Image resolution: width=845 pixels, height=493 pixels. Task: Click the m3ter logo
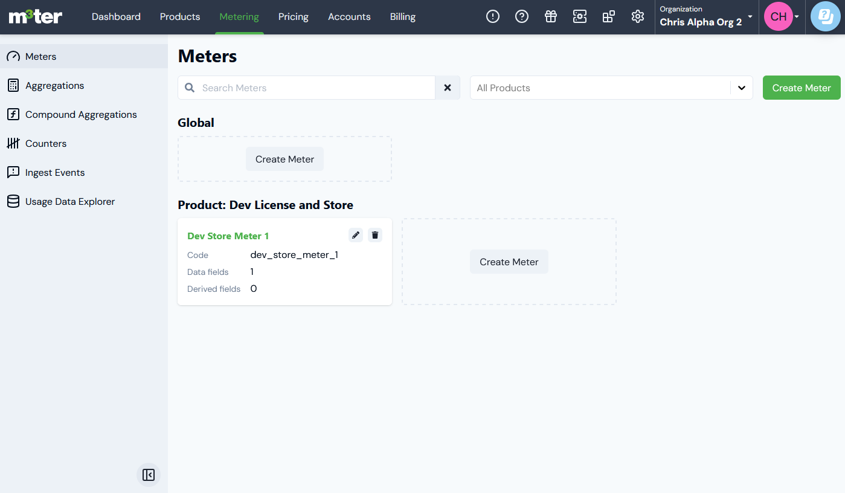tap(34, 17)
